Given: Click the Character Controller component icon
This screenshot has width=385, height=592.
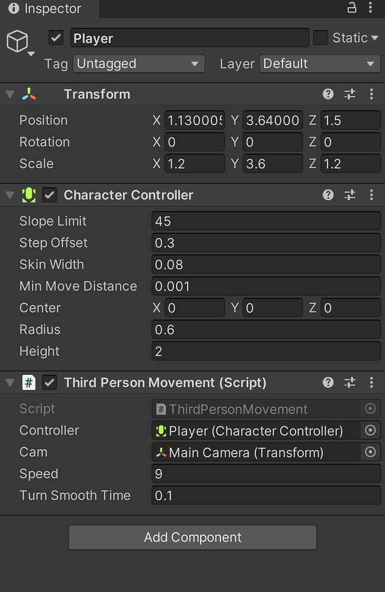Looking at the screenshot, I should [x=28, y=195].
